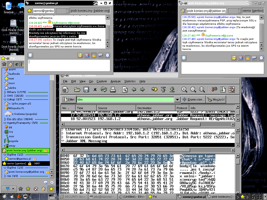Toggle compact view in xerror chat window
The width and height of the screenshot is (267, 200).
click(x=30, y=55)
